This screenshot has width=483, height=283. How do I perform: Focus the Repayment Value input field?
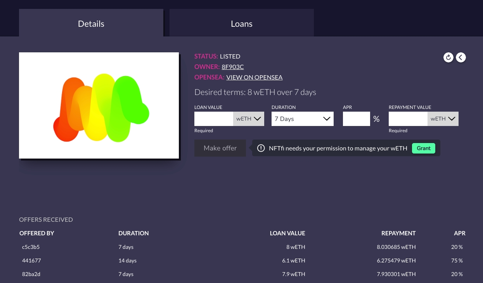(408, 119)
